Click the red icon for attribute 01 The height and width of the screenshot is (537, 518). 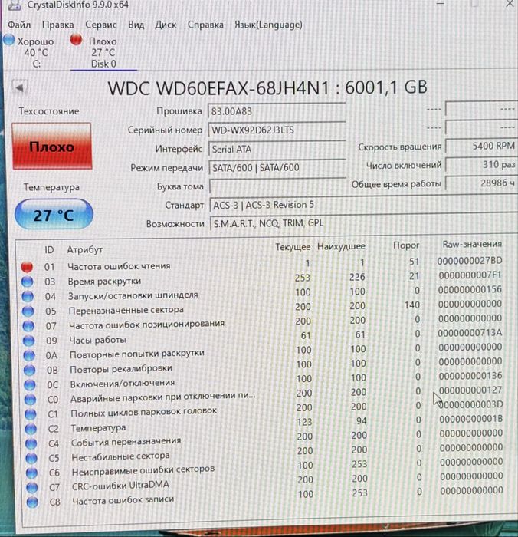coord(27,266)
